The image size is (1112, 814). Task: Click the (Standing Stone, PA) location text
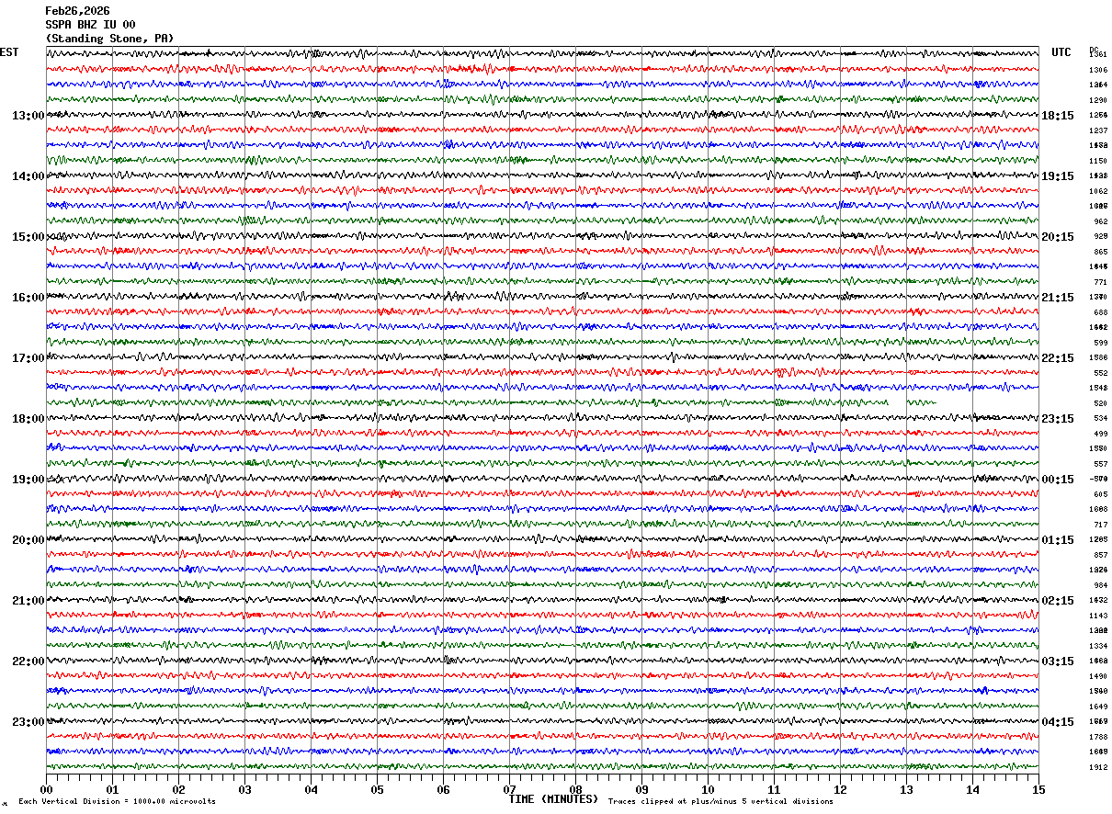109,39
